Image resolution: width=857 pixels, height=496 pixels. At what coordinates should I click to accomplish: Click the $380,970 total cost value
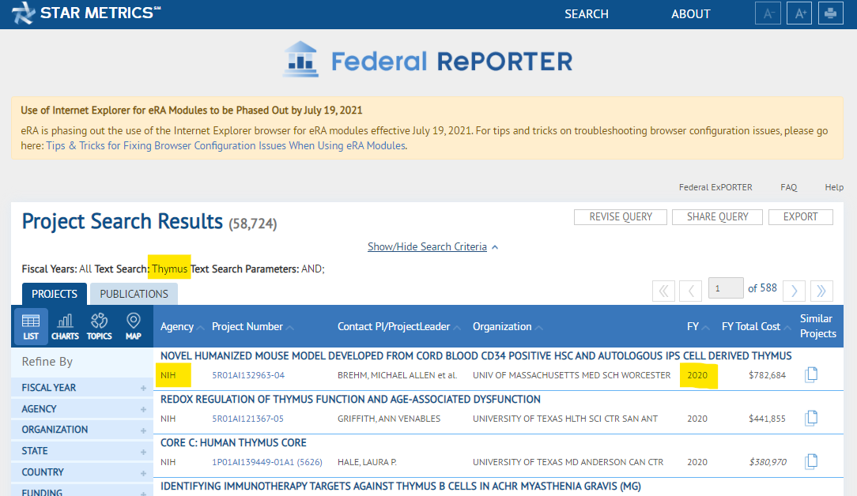(768, 462)
